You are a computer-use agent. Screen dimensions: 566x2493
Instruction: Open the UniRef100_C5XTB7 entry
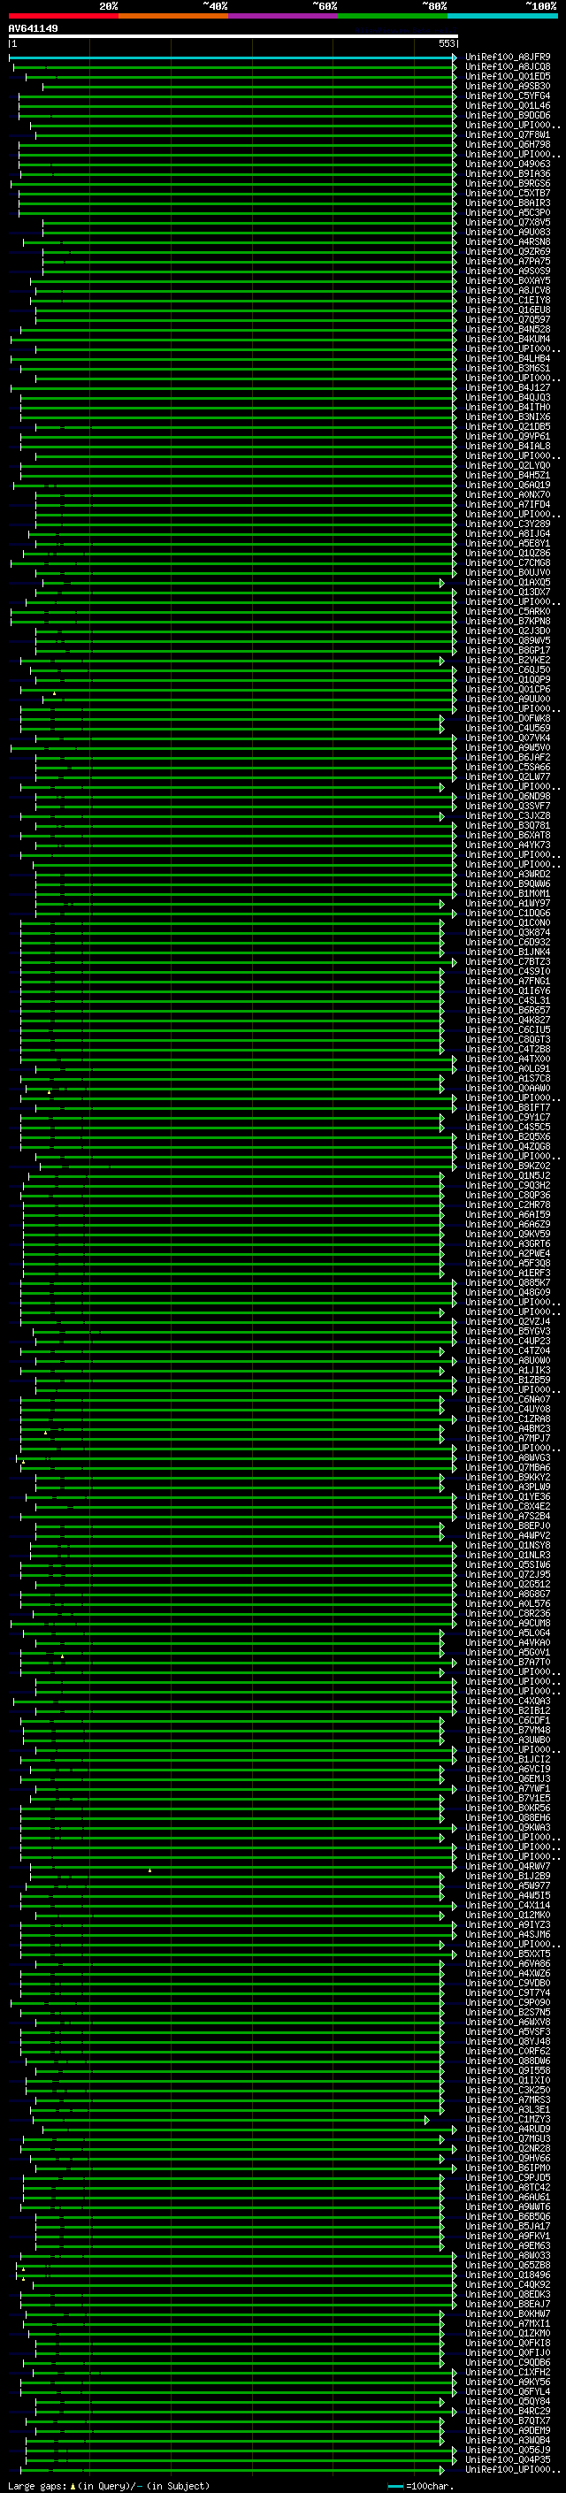coord(507,194)
